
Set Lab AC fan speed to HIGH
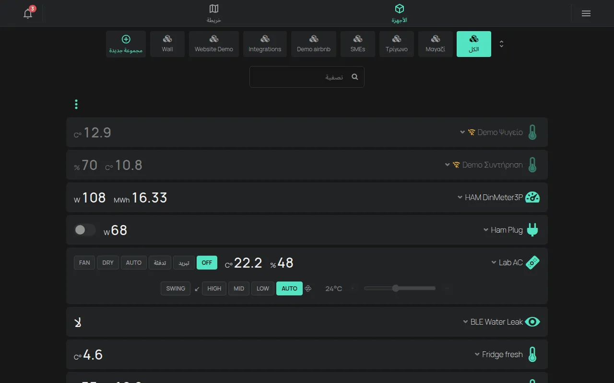tap(214, 288)
